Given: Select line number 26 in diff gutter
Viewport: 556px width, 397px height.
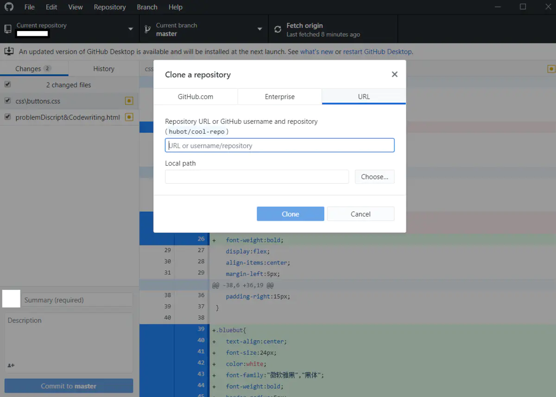Looking at the screenshot, I should [x=201, y=239].
